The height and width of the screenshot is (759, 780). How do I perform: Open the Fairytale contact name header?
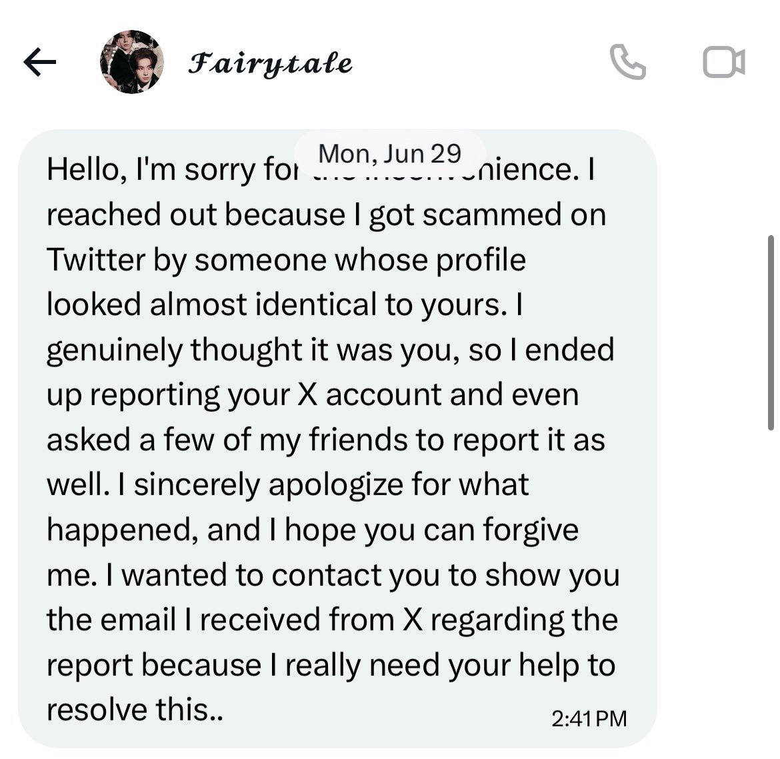[270, 65]
